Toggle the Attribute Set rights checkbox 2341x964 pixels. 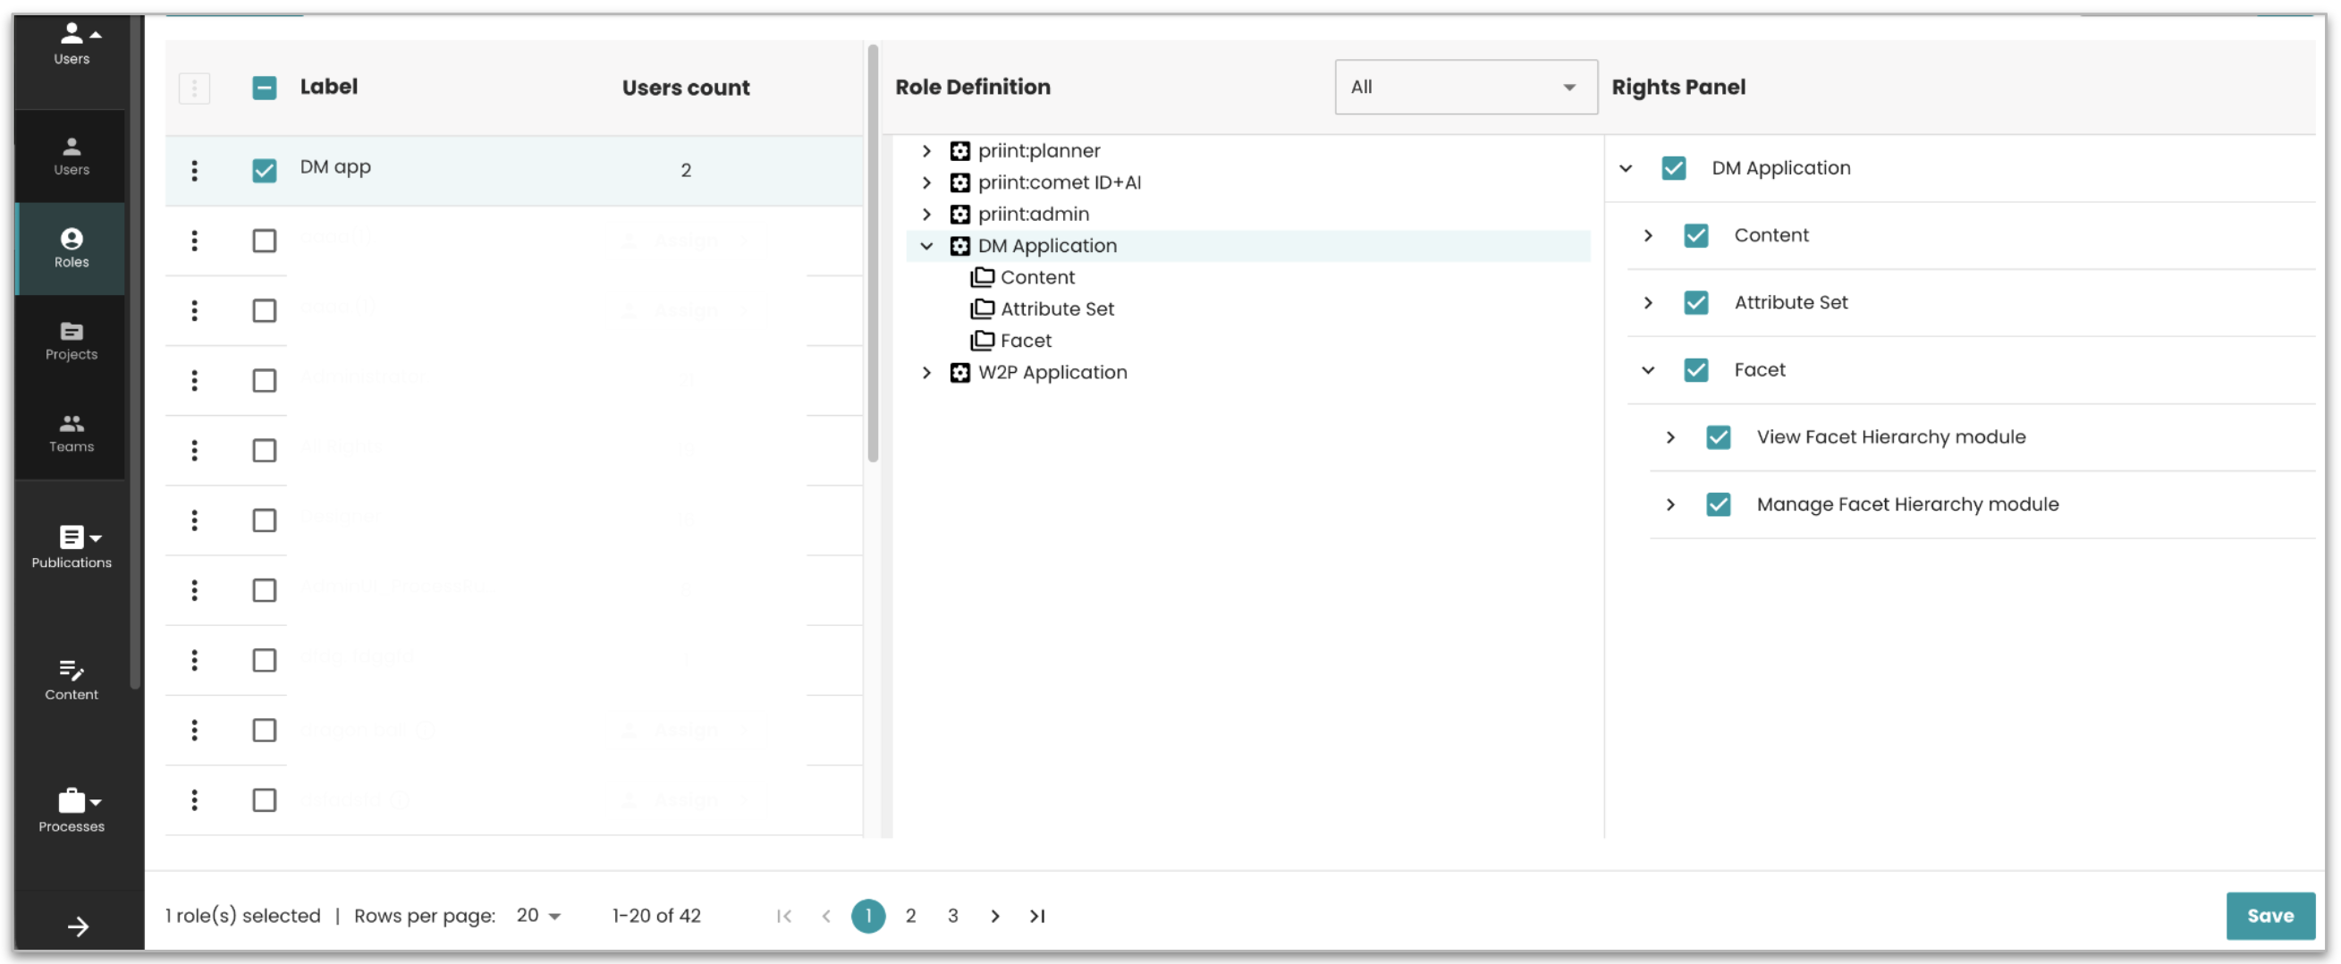(x=1695, y=302)
